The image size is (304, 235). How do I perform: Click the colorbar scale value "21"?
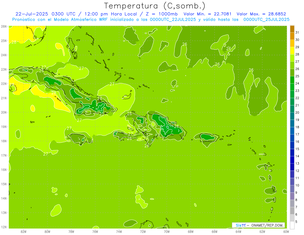pos(297,105)
